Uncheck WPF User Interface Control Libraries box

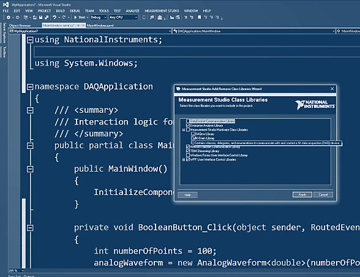tap(188, 159)
